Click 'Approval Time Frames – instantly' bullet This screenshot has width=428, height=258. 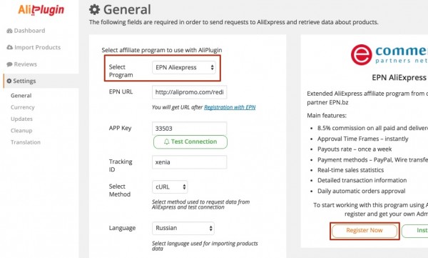coord(363,139)
